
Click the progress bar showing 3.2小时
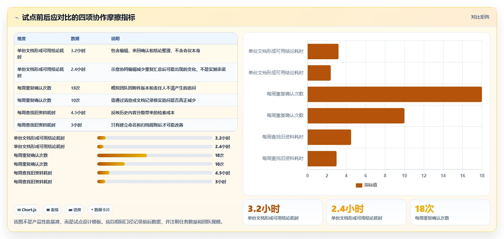pyautogui.click(x=155, y=138)
